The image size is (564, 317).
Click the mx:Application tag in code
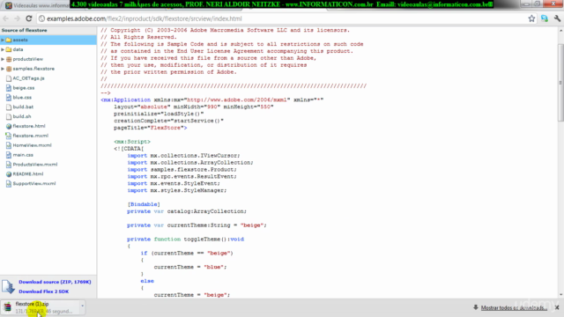[125, 100]
